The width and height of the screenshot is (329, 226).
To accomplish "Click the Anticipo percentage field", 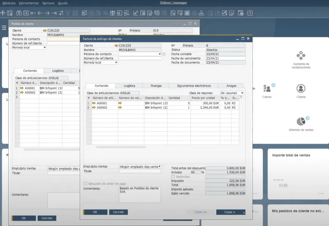I will click(195, 172).
